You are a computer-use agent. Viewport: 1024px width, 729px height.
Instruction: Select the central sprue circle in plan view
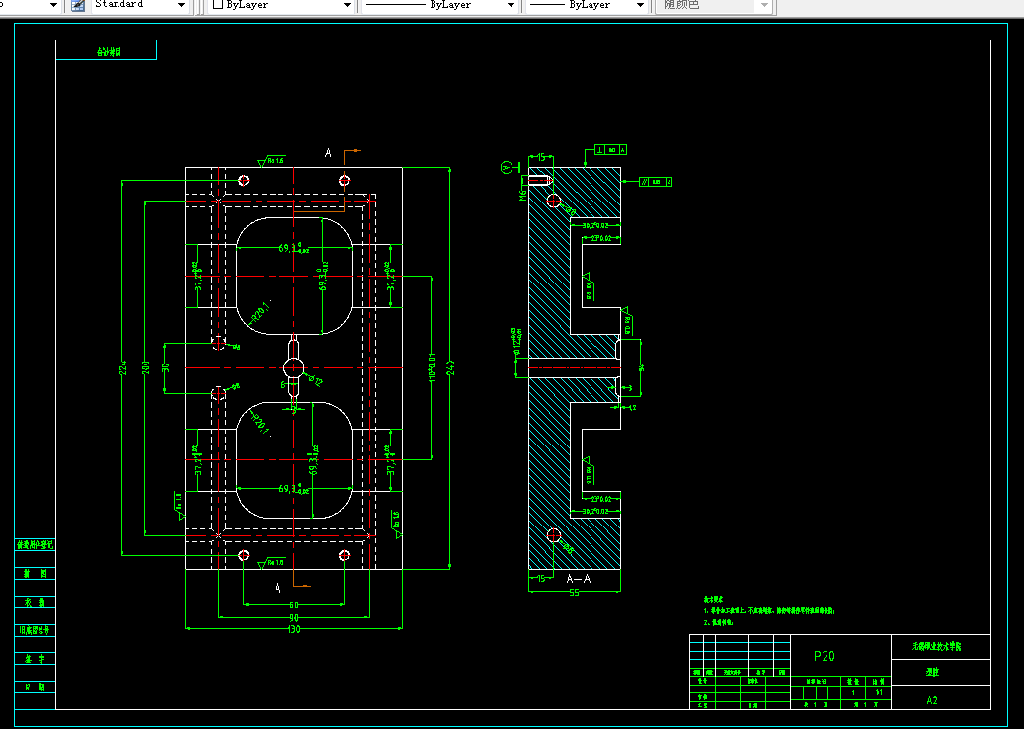pos(294,367)
